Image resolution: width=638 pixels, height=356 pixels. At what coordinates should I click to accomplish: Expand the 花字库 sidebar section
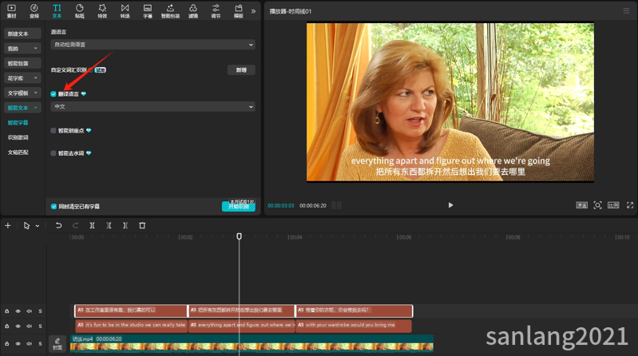22,78
